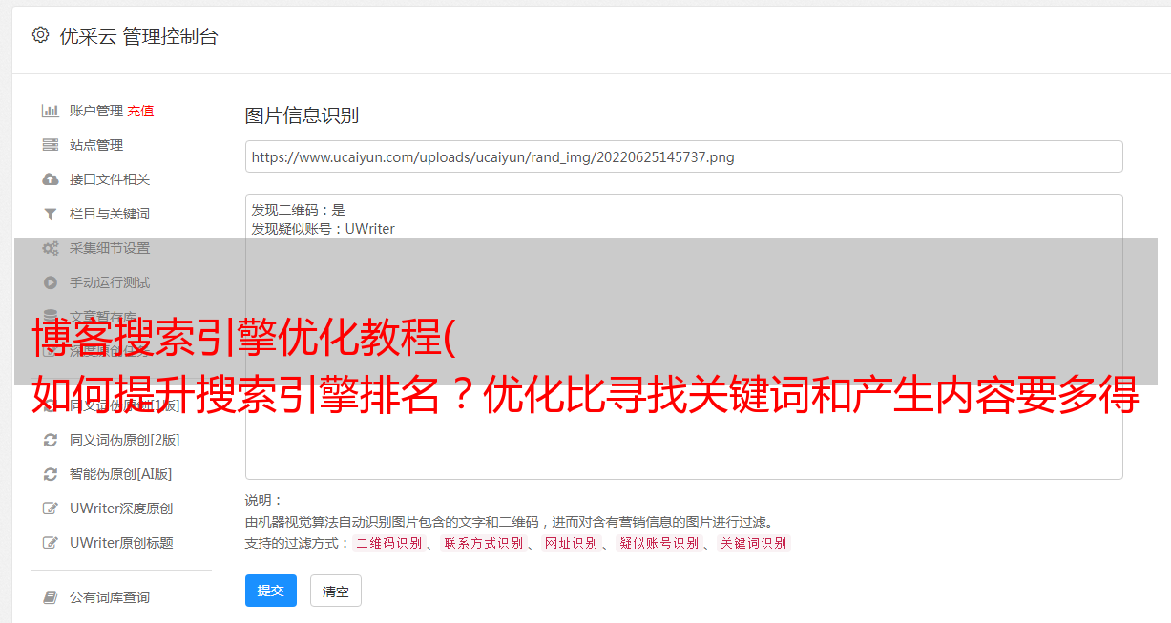Click the gears icon for 采集细节设置
The width and height of the screenshot is (1171, 623).
(51, 248)
